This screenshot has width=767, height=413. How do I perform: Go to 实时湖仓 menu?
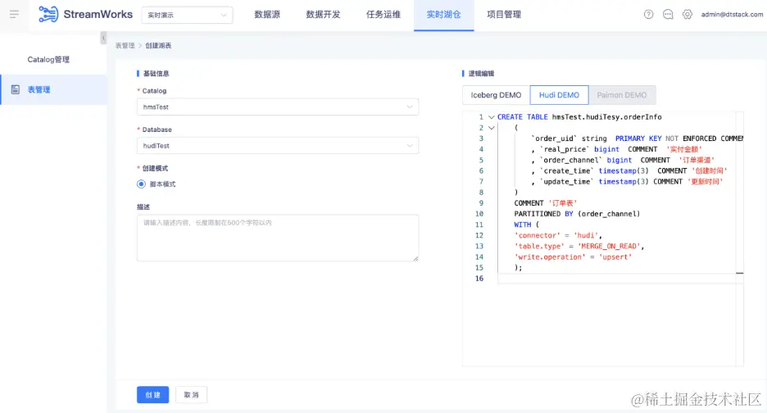443,15
